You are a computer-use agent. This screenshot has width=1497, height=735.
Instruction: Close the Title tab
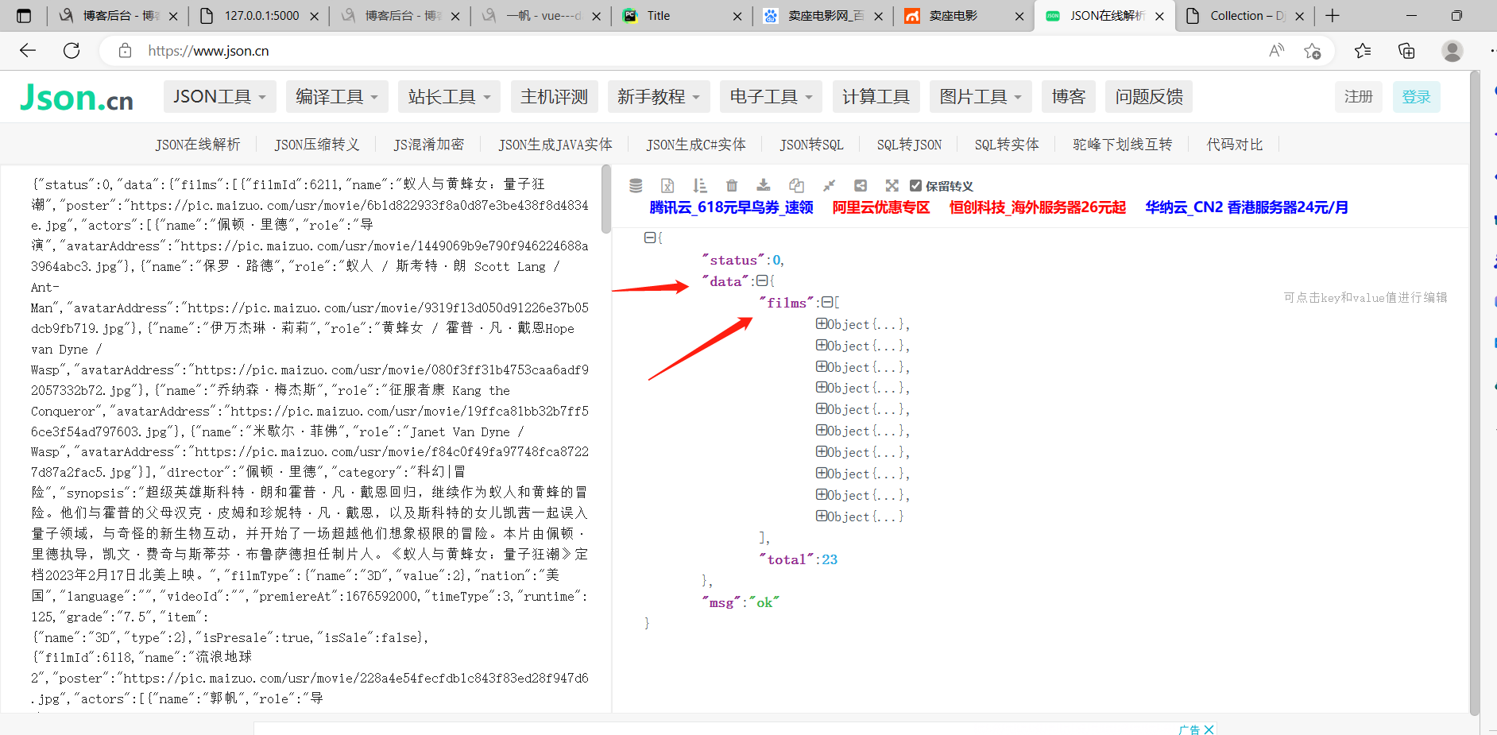[x=737, y=16]
